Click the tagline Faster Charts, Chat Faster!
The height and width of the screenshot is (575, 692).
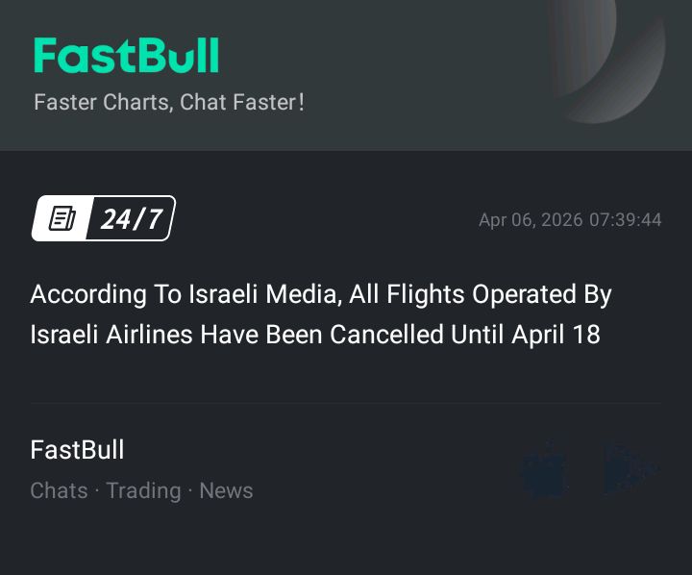pos(169,101)
